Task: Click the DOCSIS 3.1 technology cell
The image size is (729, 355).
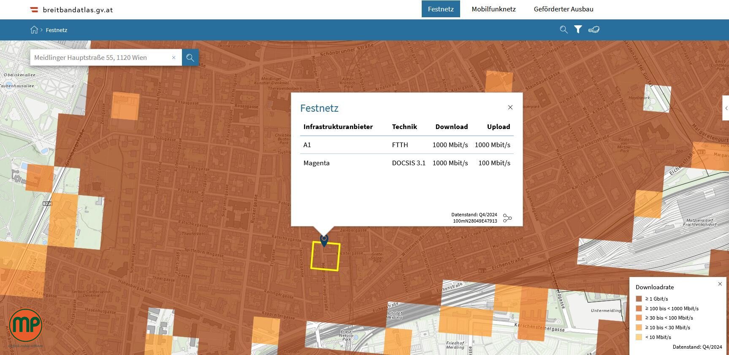Action: pos(409,163)
